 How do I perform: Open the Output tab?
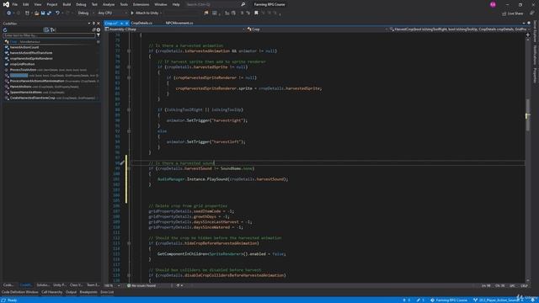tap(71, 292)
